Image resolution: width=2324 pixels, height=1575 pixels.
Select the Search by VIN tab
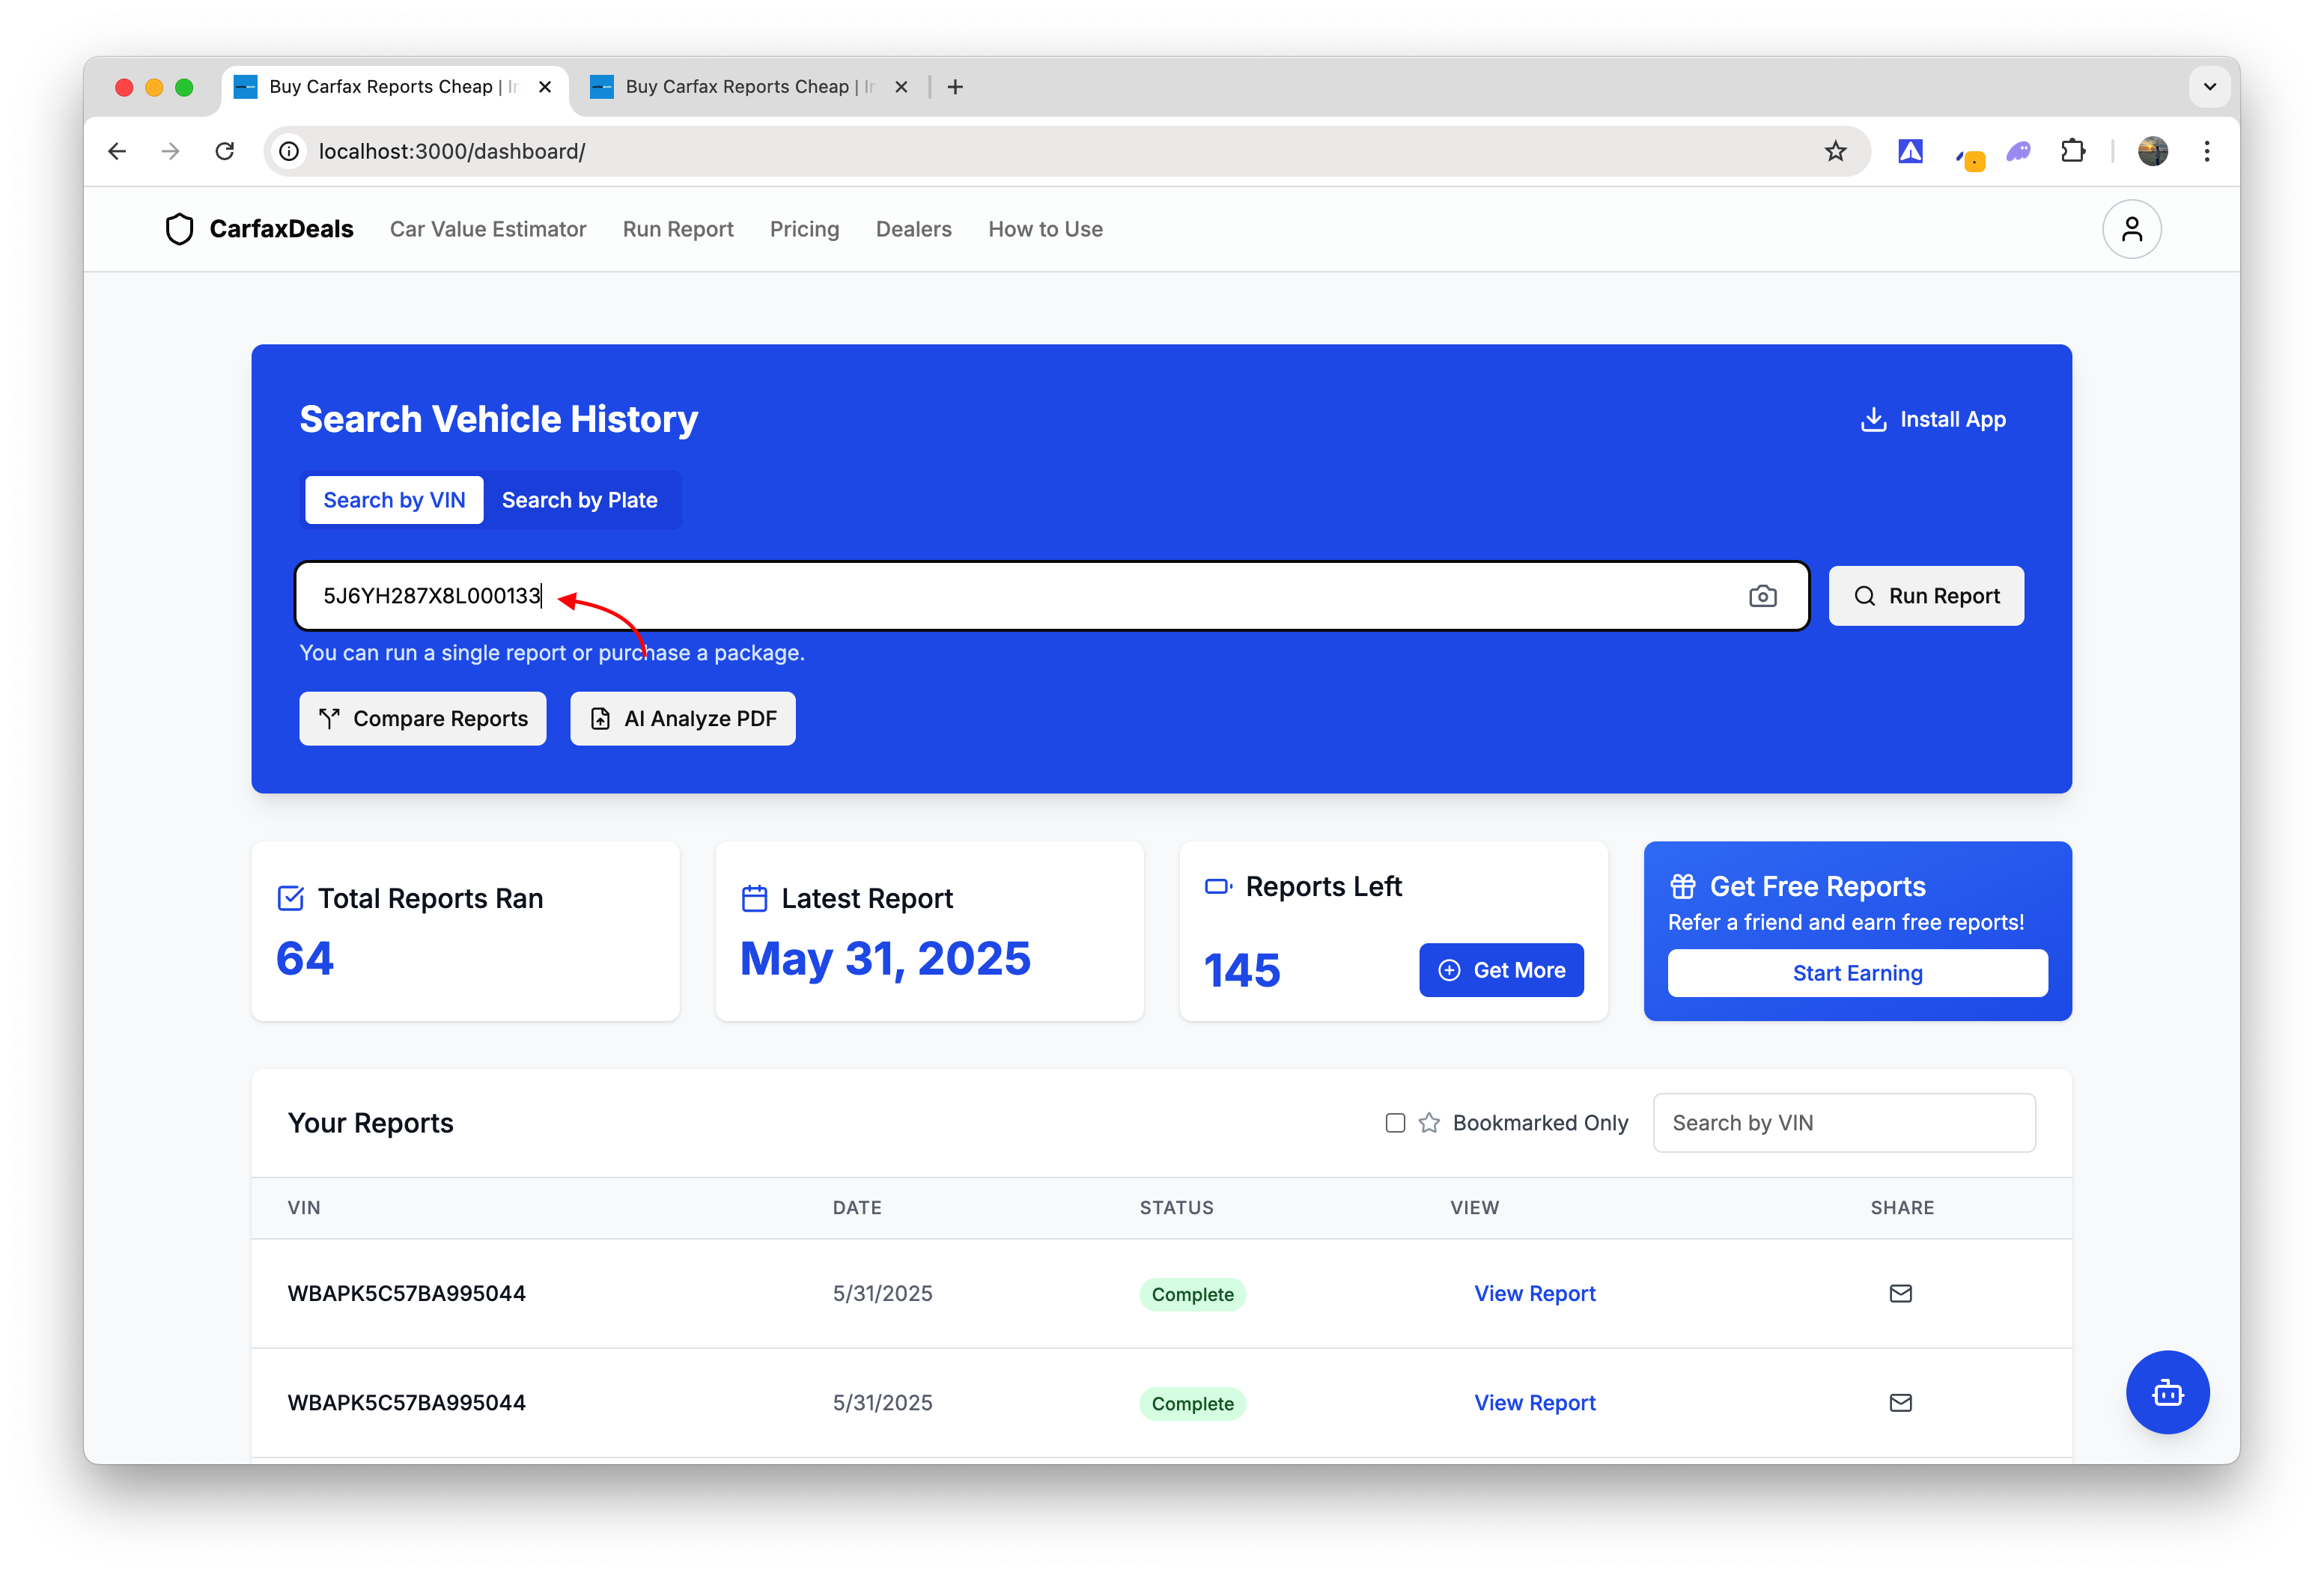[x=394, y=500]
